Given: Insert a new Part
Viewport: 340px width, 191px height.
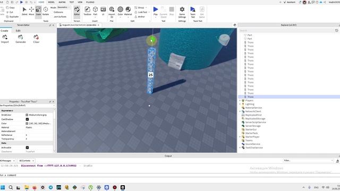Looking at the screenshot, I should [95, 11].
